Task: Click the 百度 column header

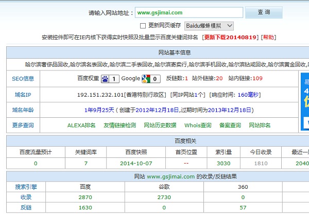Action: 85,187
